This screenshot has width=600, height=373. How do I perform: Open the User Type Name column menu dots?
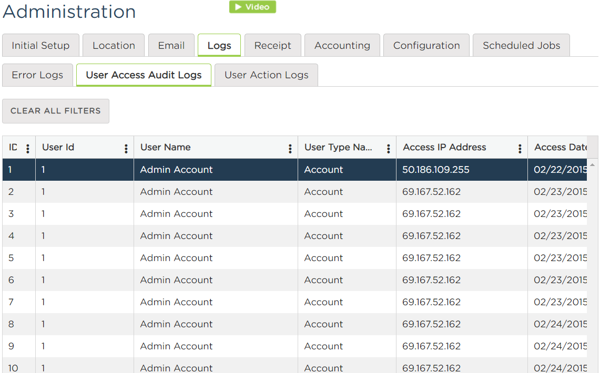coord(389,149)
